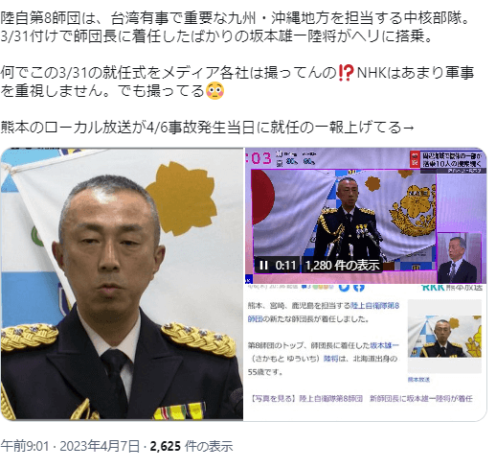Click the Twitter share icon in article screenshot

point(344,287)
